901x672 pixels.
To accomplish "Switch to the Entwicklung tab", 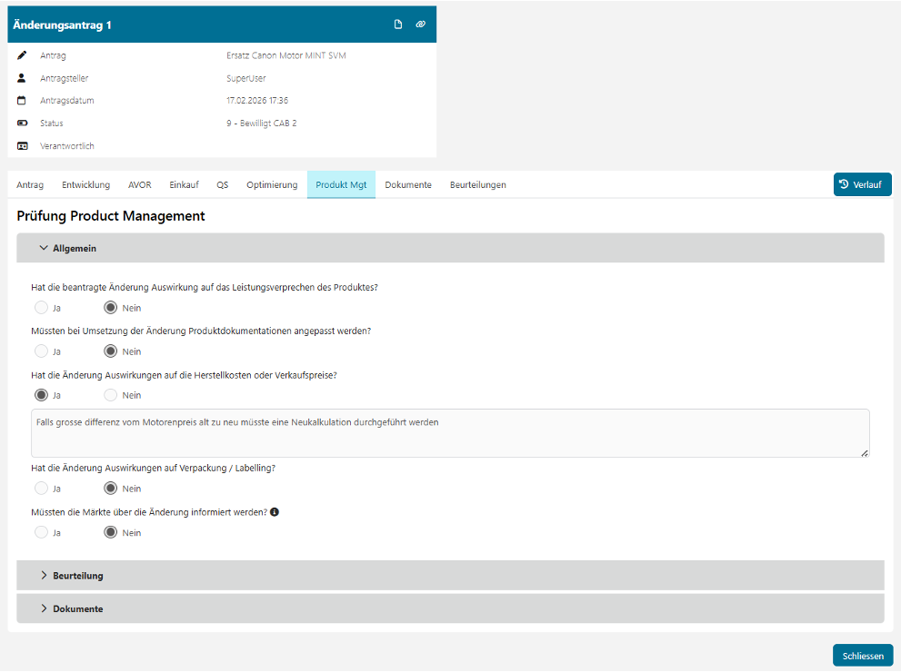I will [x=85, y=184].
